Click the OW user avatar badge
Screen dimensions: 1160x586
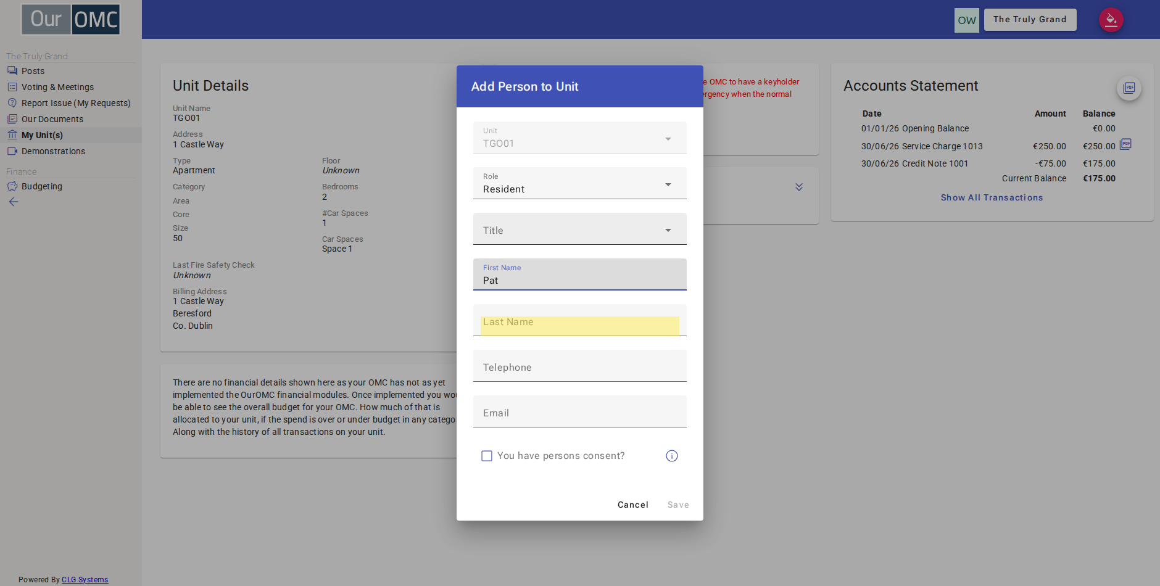point(967,20)
